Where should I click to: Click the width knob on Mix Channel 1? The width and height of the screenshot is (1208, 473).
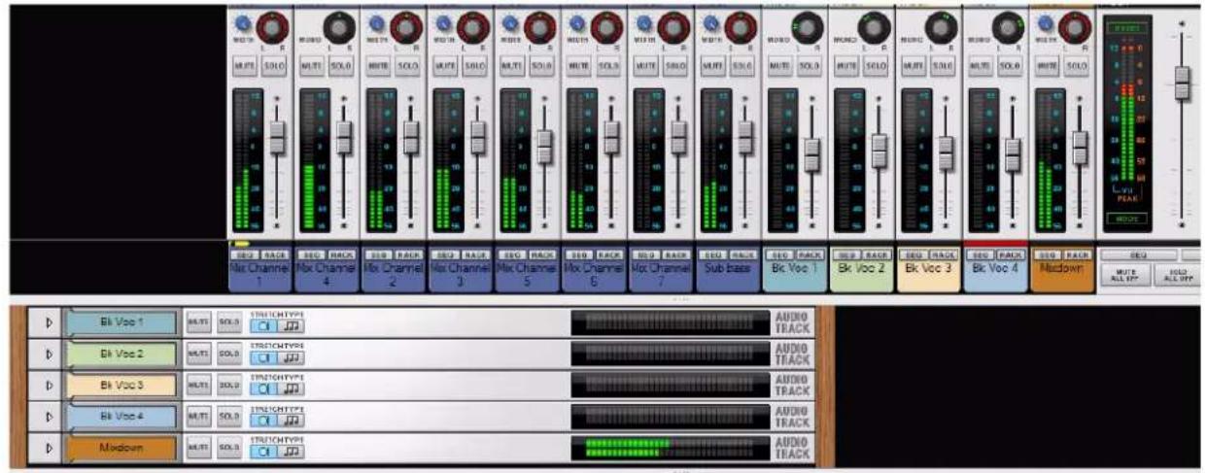click(241, 21)
